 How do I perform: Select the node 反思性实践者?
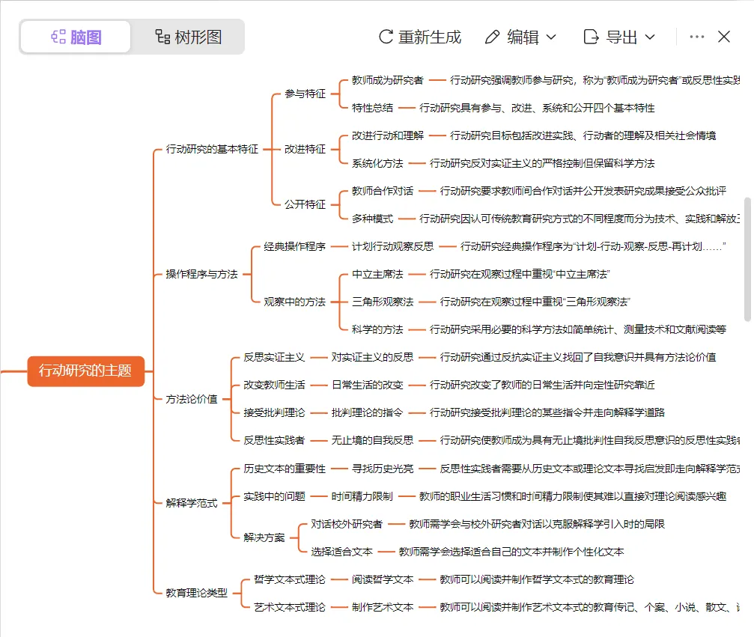coord(274,440)
